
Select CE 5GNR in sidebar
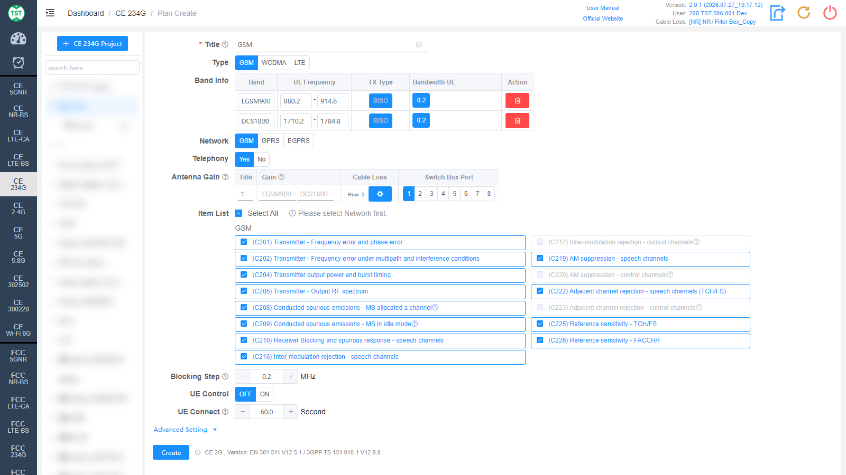point(19,89)
